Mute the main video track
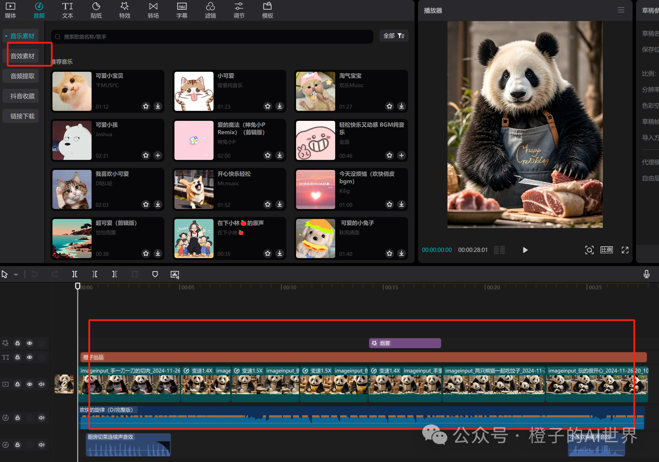Image resolution: width=659 pixels, height=462 pixels. 42,384
